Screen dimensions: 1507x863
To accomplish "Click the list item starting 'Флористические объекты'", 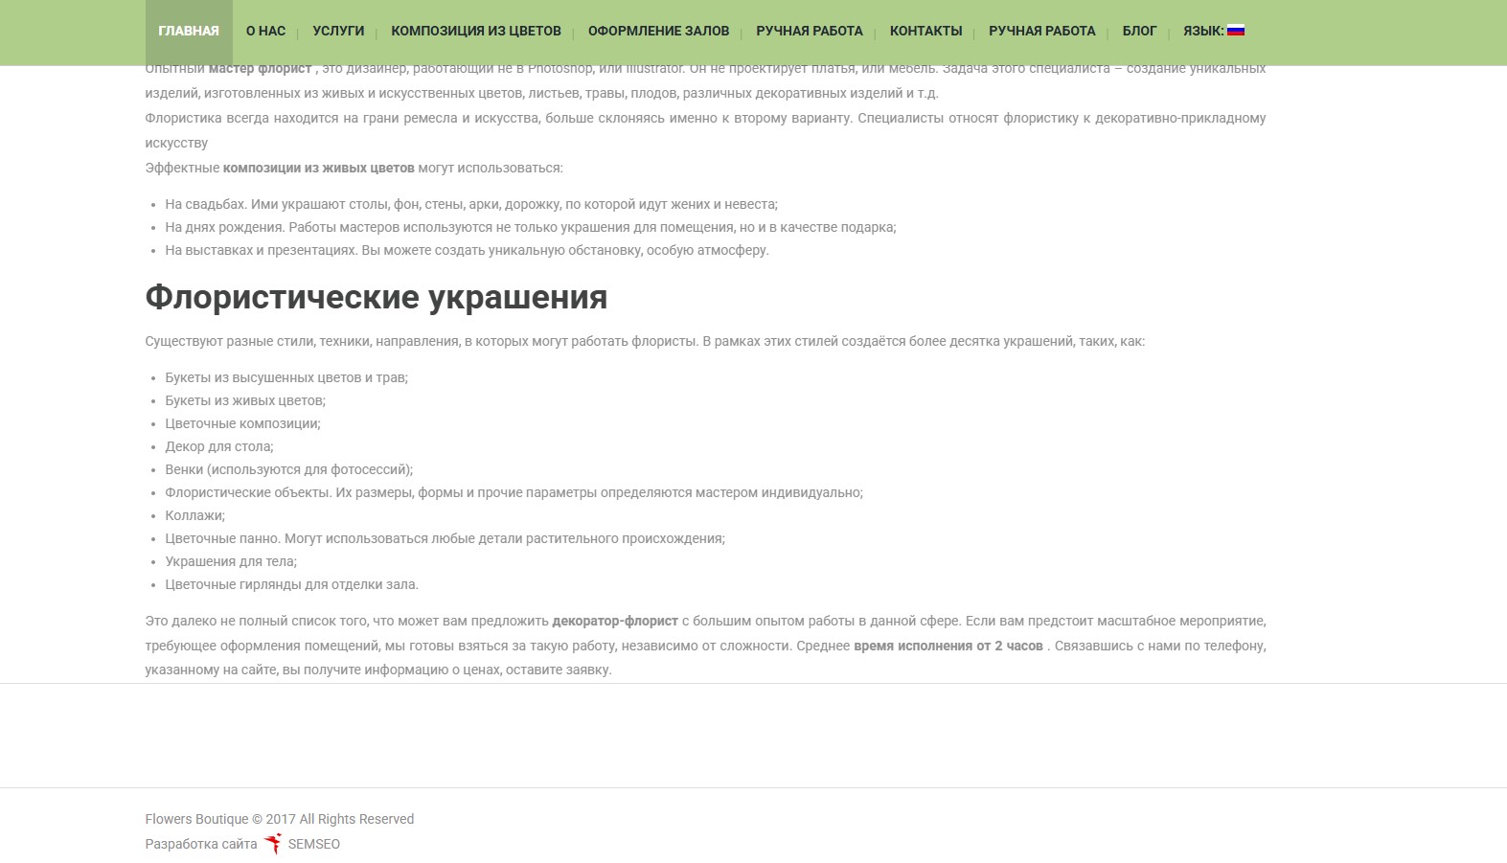I will pyautogui.click(x=514, y=492).
